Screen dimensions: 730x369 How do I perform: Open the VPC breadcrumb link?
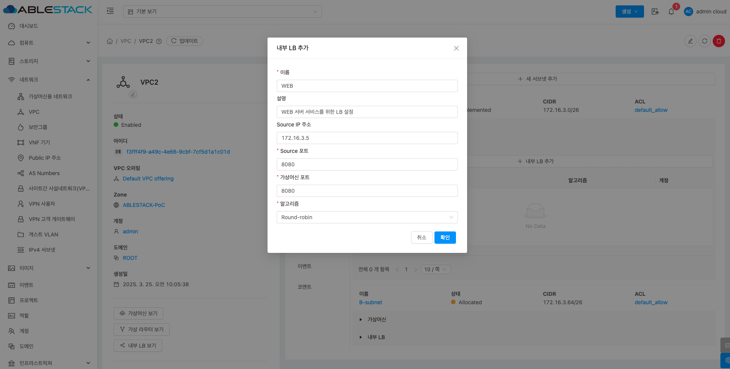click(126, 41)
